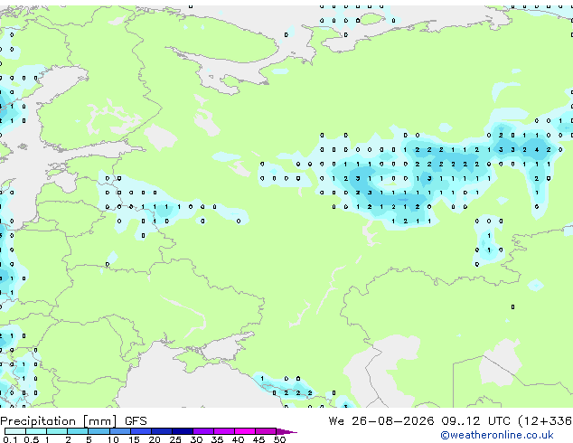Click the legend scale label '20'

155,439
